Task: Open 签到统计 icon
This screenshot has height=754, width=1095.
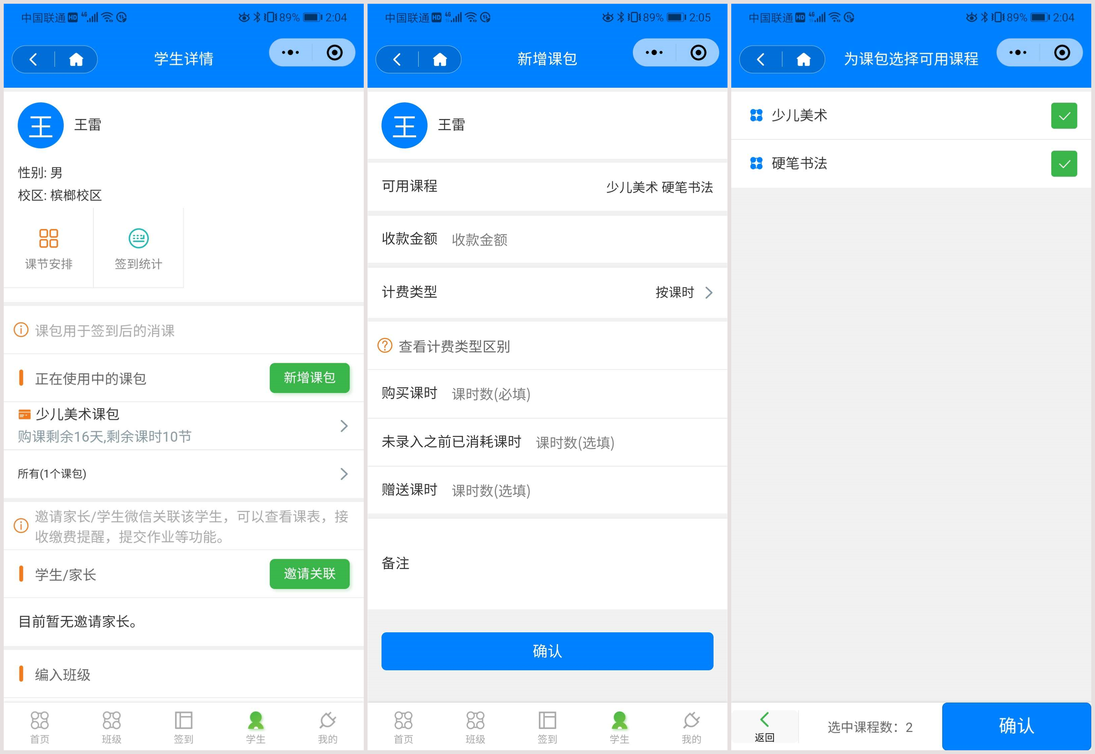Action: [139, 239]
